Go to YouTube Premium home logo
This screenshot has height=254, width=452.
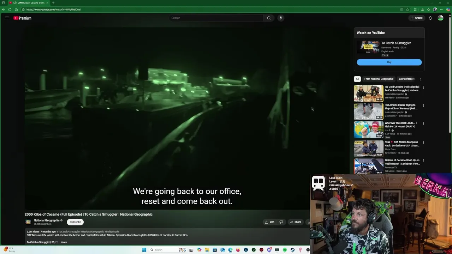[x=23, y=18]
